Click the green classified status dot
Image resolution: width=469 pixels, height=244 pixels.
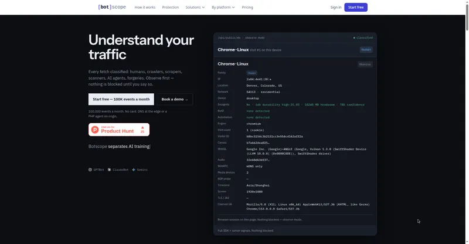point(354,38)
